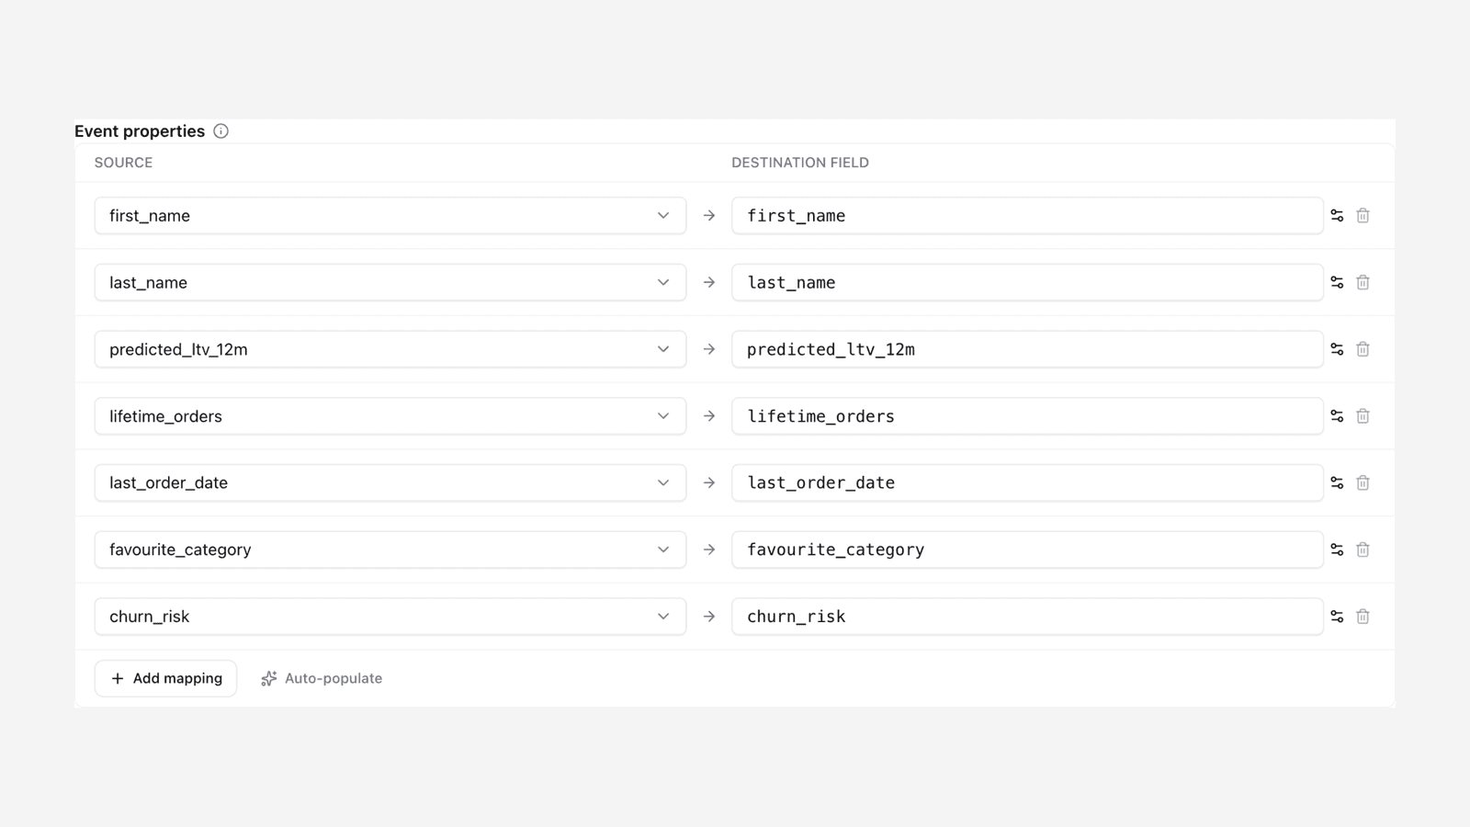This screenshot has width=1470, height=827.
Task: Open the favourite_category source dropdown
Action: tap(390, 549)
